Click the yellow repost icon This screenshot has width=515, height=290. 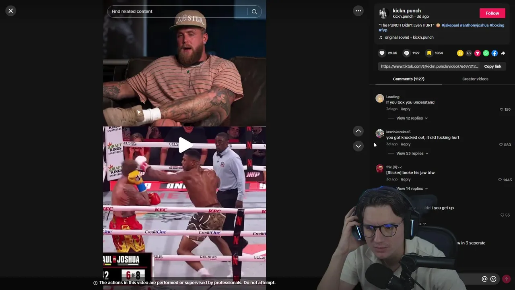(460, 53)
